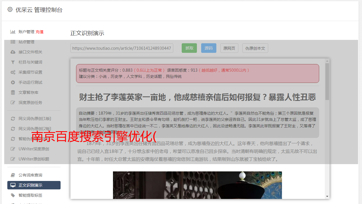
Task: Click the refresh icon for 同义词伪原创[1版]
Action: coord(13,119)
